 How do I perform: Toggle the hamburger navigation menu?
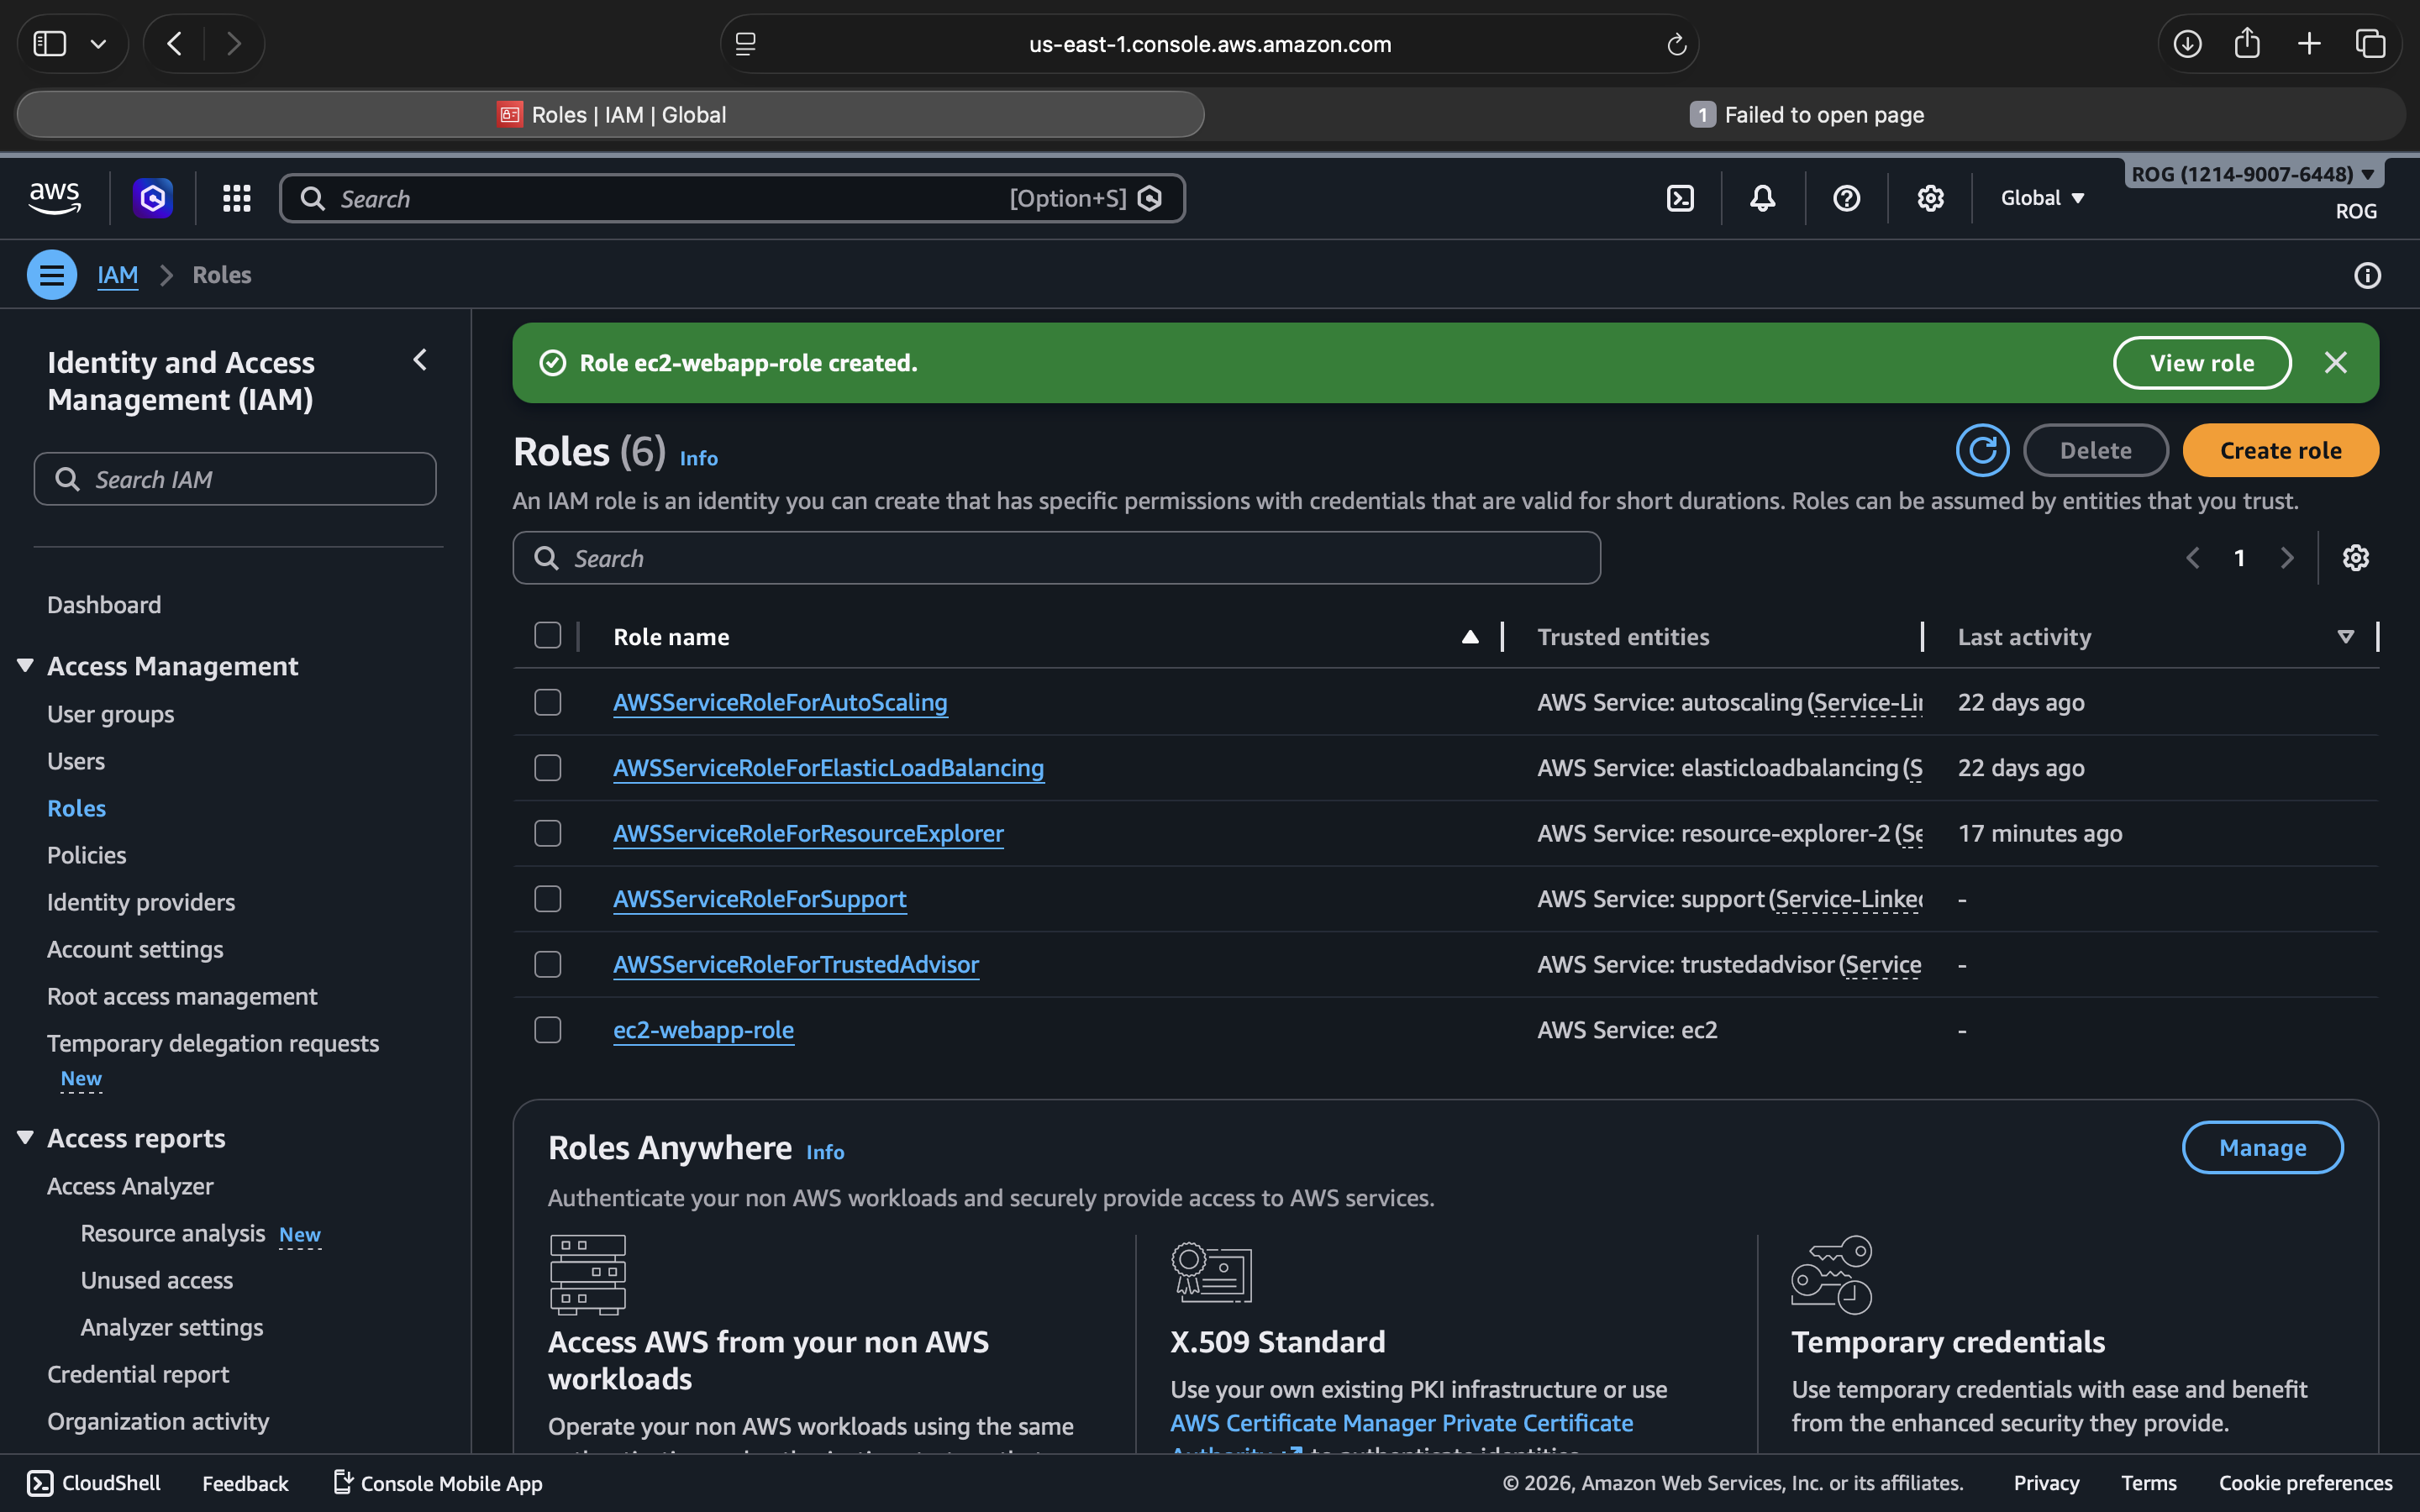tap(52, 275)
